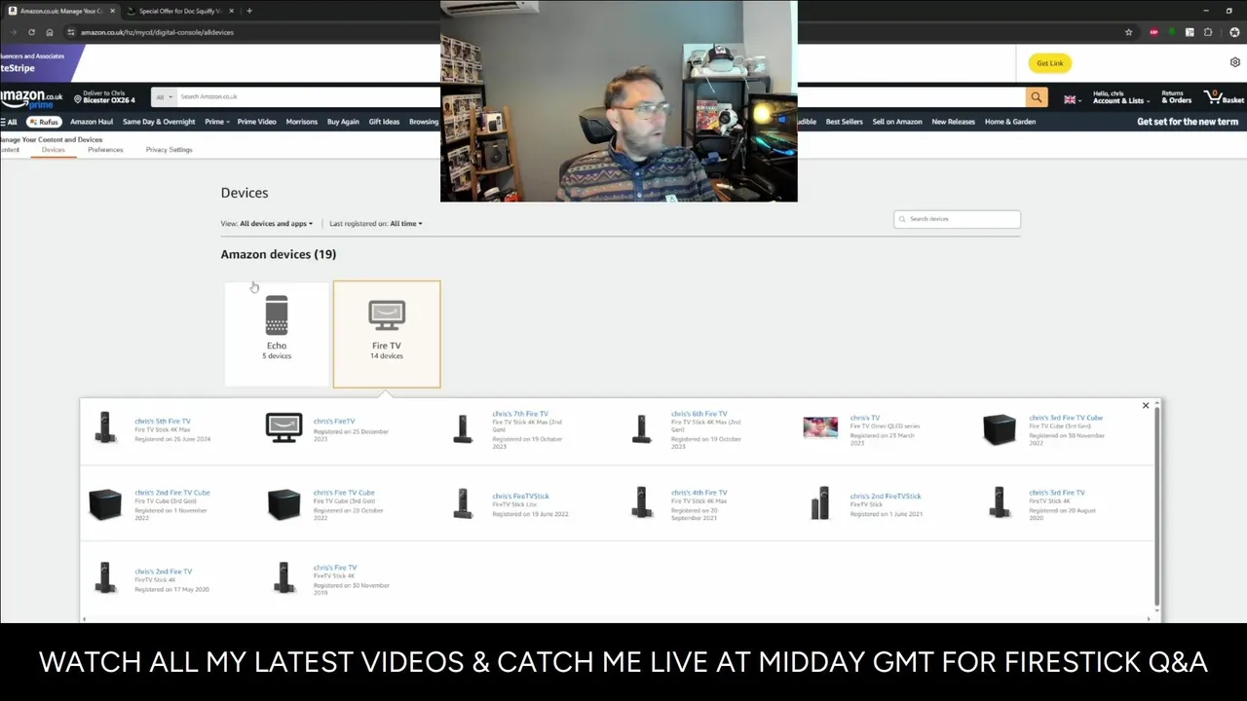Click the green extension icon in toolbar
Screen dimensions: 1247x701
coord(1172,32)
